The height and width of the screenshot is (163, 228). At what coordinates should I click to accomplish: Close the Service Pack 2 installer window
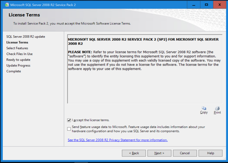[x=220, y=5]
